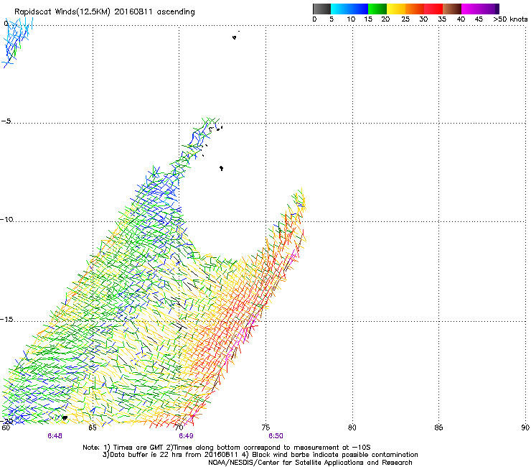Click the purple '6:49' time label
This screenshot has width=531, height=467.
coord(187,436)
